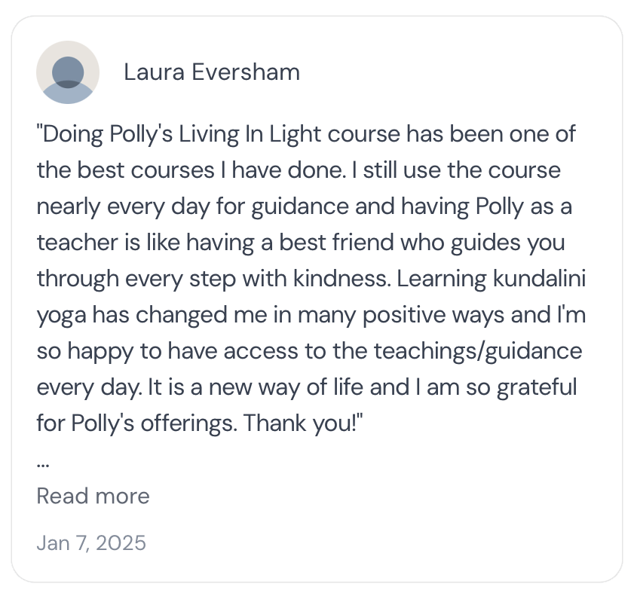Click the phrase "best courses" in the second line
Image resolution: width=634 pixels, height=599 pixels.
click(x=155, y=170)
